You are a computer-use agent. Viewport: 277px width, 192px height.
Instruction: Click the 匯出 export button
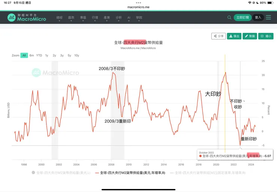point(234,36)
